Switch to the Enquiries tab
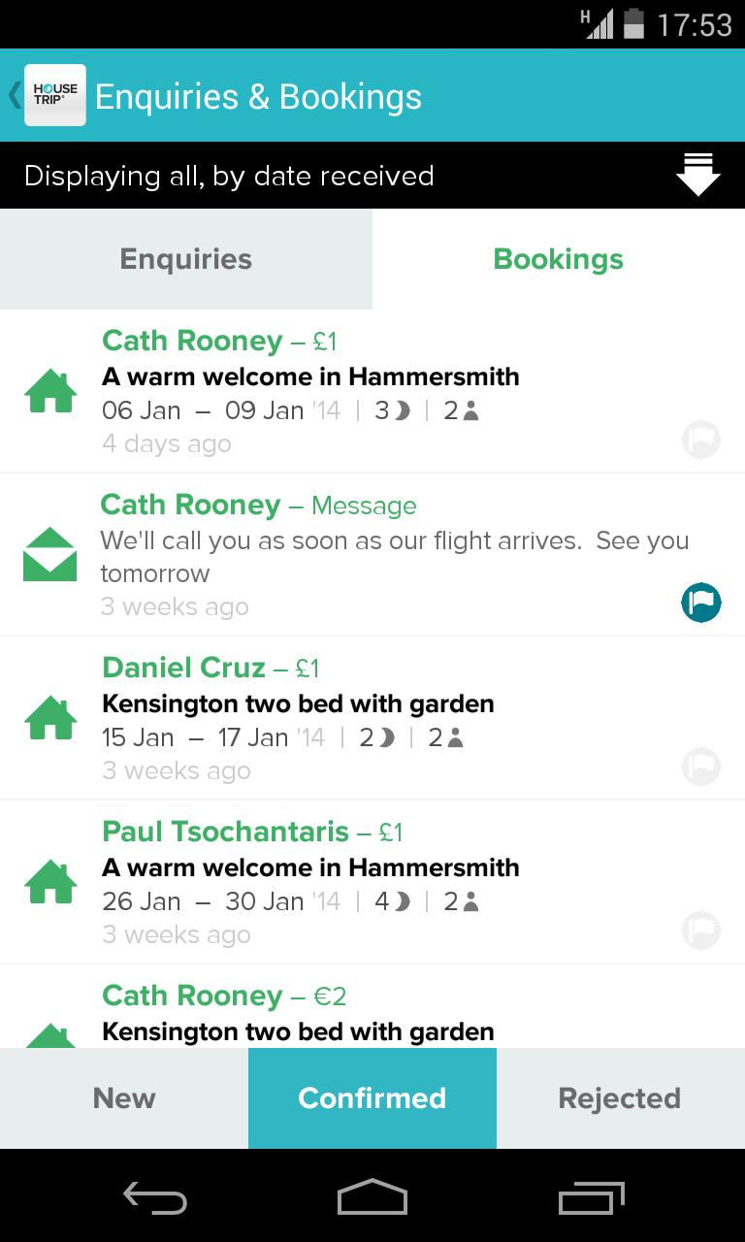 tap(185, 259)
